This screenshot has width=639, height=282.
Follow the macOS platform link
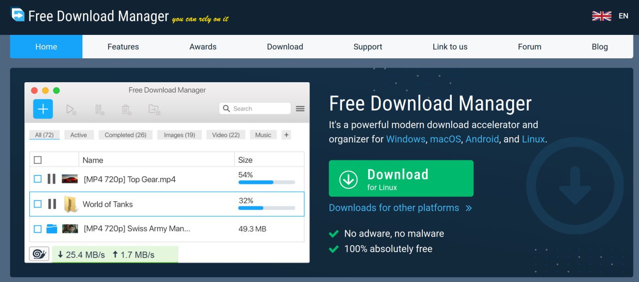coord(446,139)
